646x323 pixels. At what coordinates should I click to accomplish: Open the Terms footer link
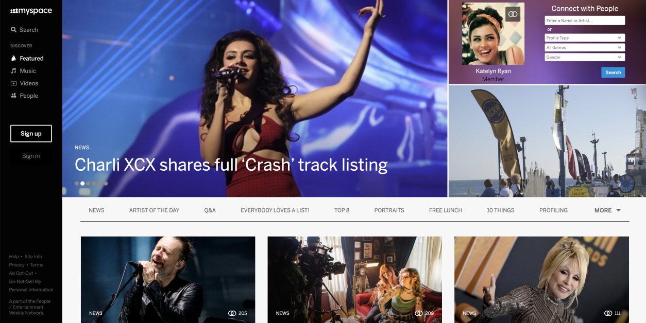37,265
